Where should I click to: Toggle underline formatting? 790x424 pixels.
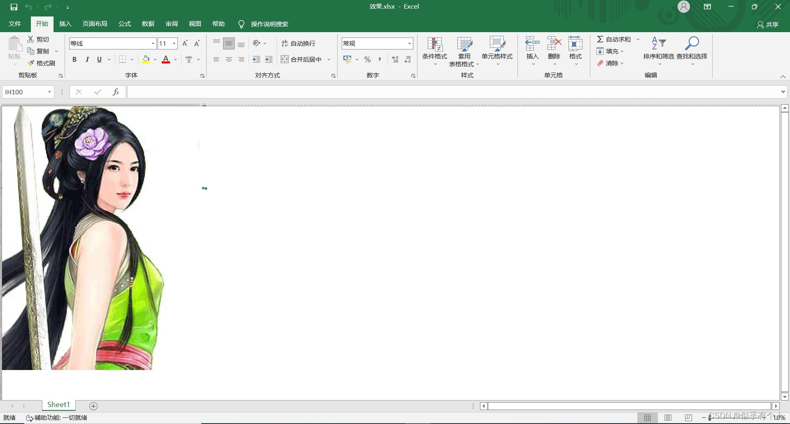(99, 59)
